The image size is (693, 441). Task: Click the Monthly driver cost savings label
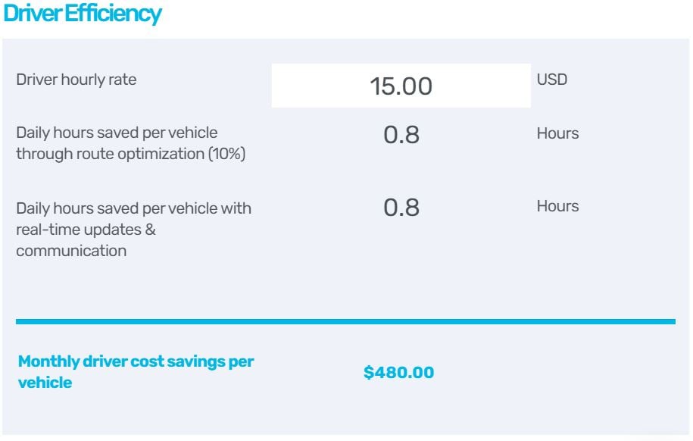click(x=136, y=371)
